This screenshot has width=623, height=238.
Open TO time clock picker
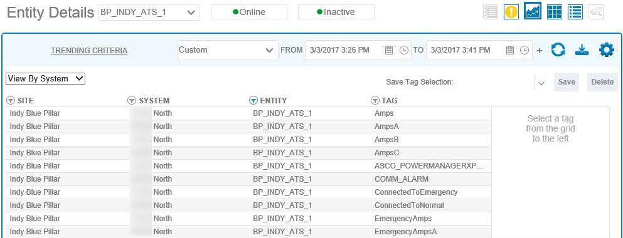(x=524, y=50)
